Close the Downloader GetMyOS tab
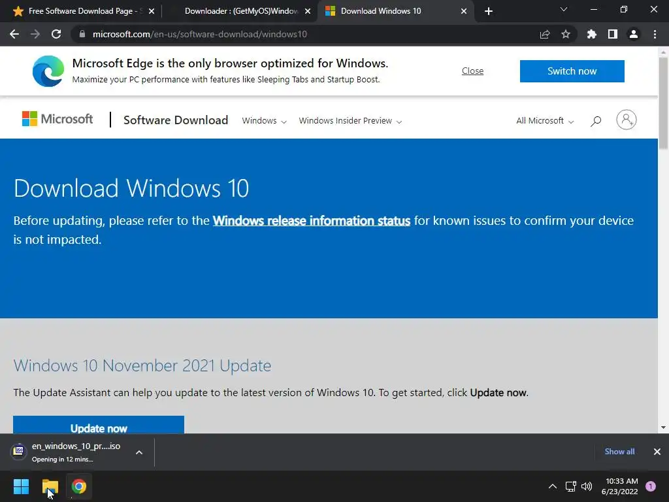 click(x=308, y=11)
